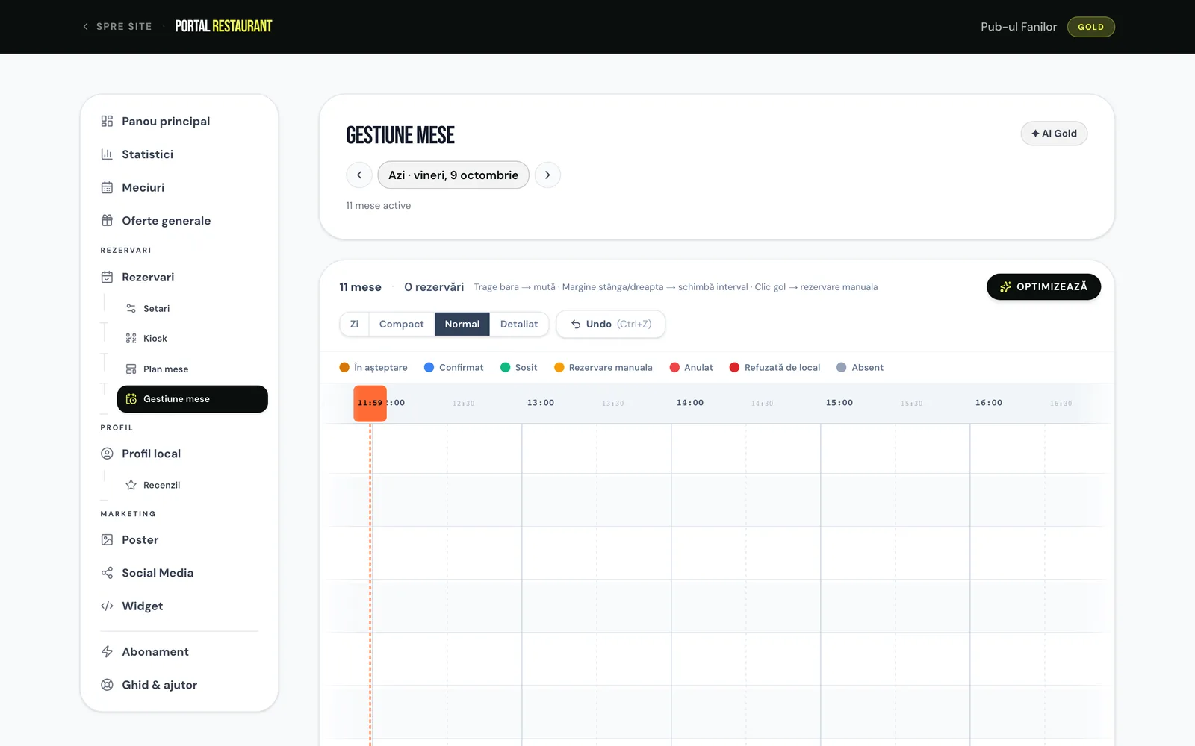This screenshot has height=746, width=1195.
Task: Click the OPTIMIZEAZĂ button
Action: 1043,287
